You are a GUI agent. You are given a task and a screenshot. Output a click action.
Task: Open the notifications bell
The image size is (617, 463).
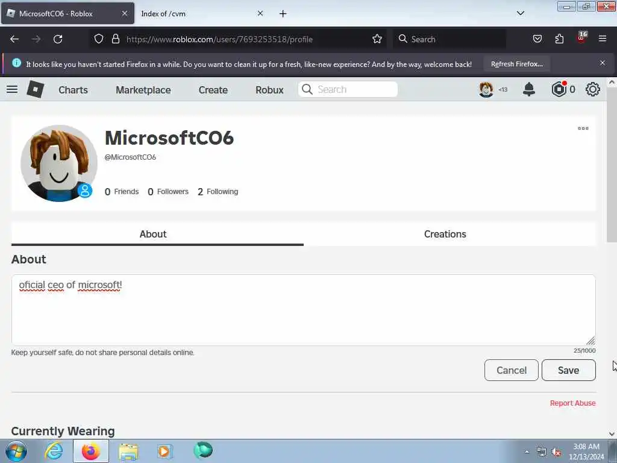[x=528, y=89]
